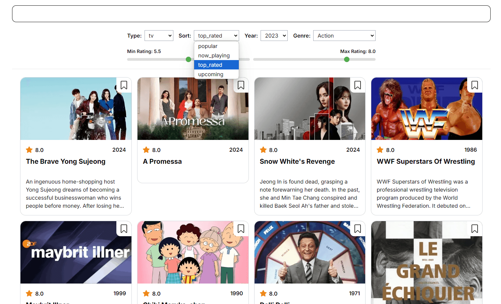Click year 1986 on WWF card
501x304 pixels.
(x=470, y=150)
